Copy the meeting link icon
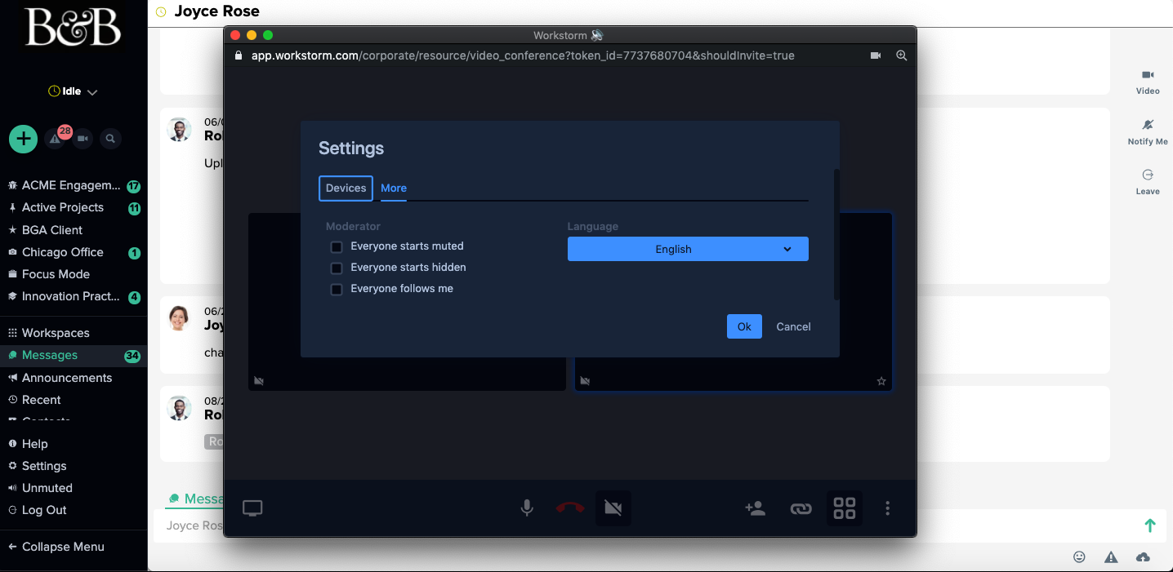The width and height of the screenshot is (1173, 572). [801, 508]
